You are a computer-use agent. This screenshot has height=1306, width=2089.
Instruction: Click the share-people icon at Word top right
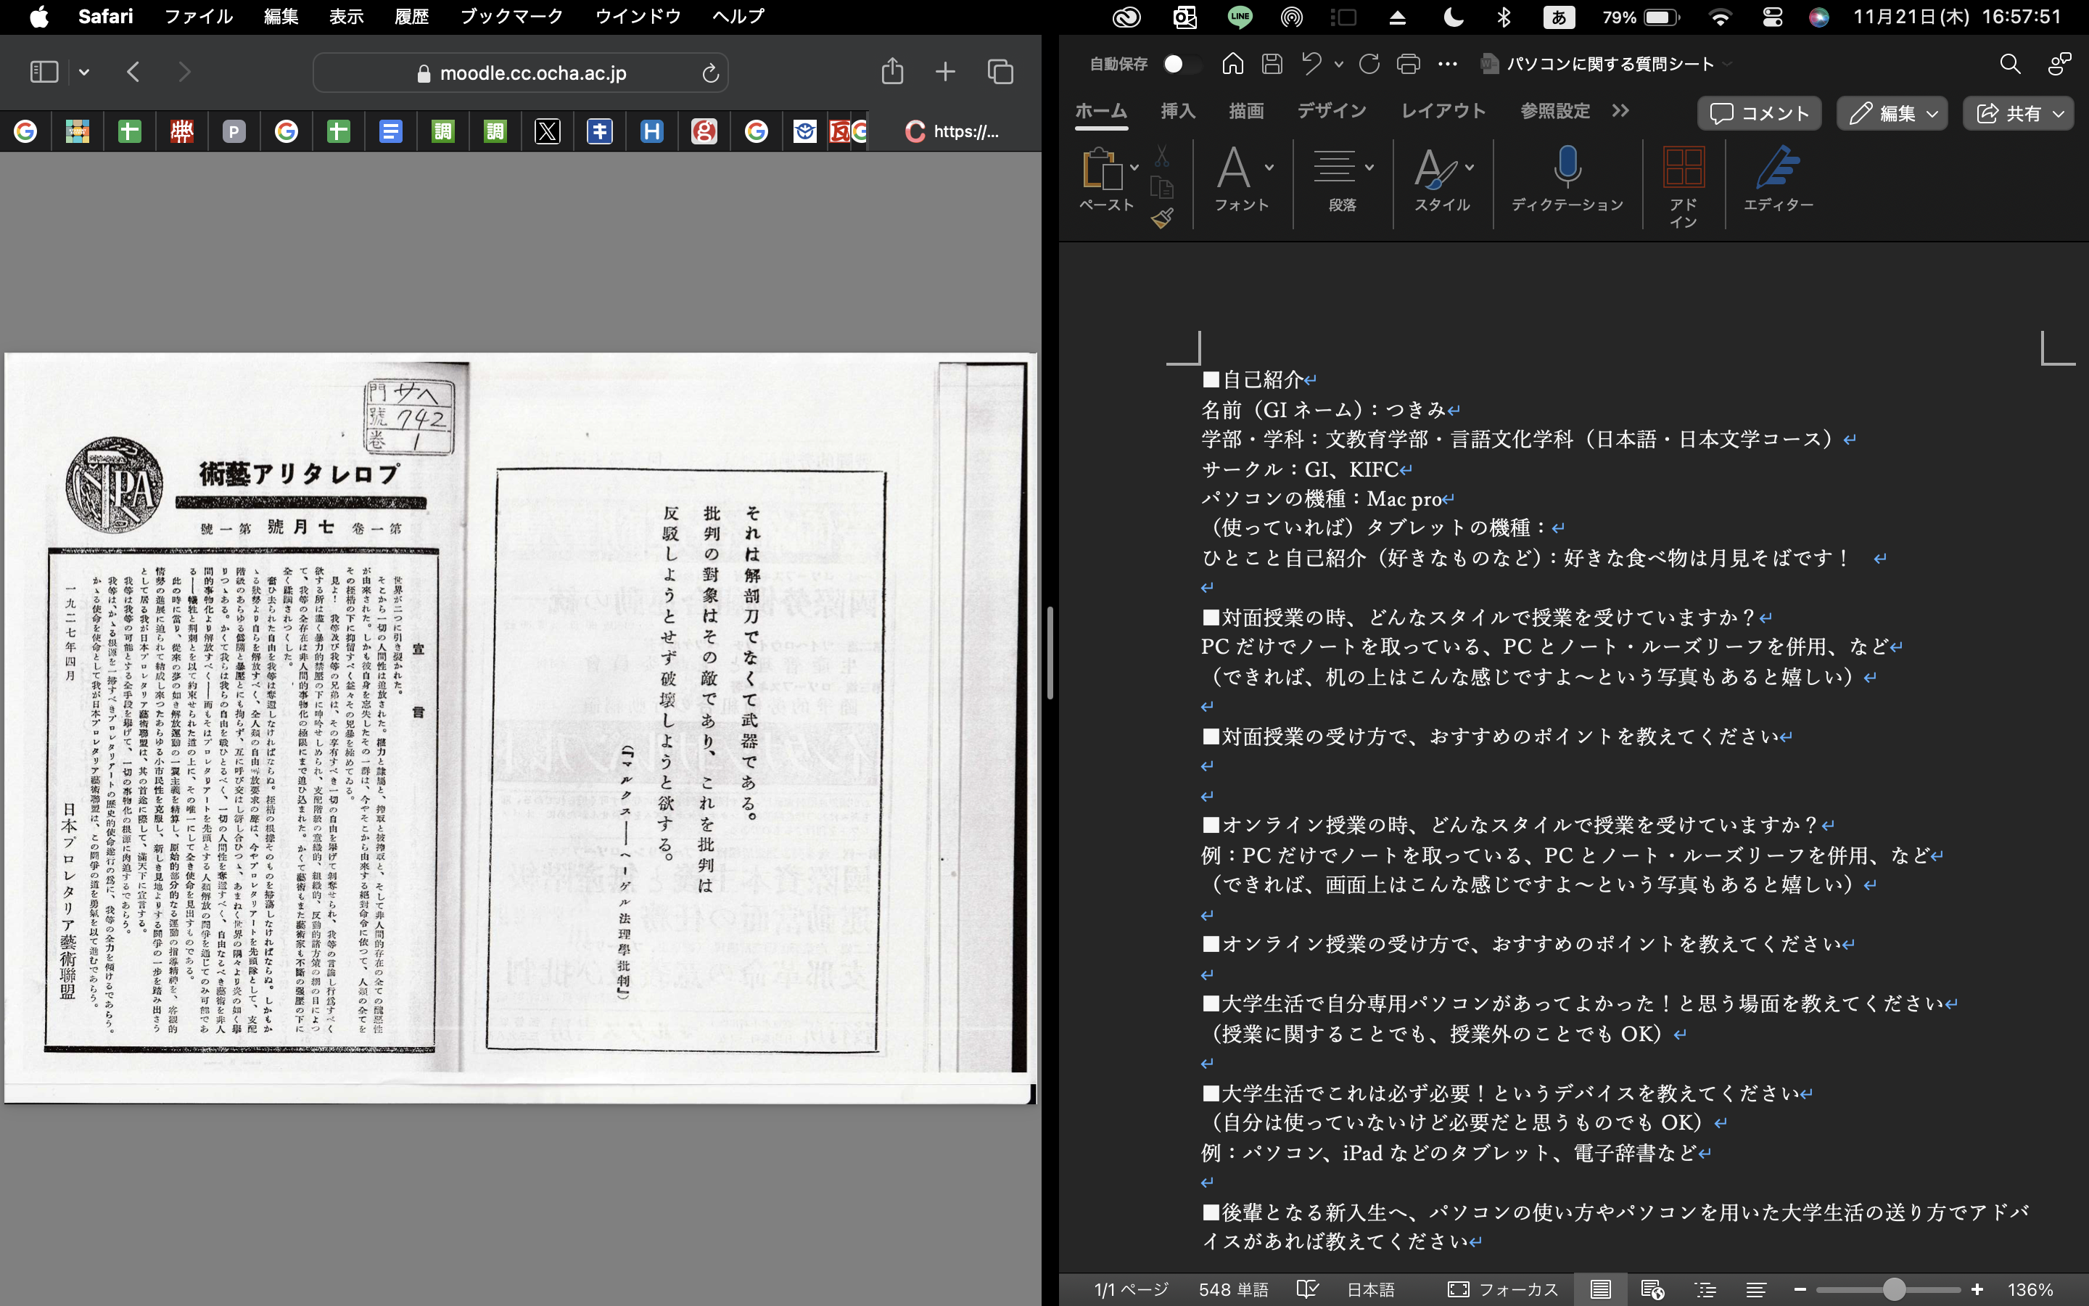pos(2059,64)
